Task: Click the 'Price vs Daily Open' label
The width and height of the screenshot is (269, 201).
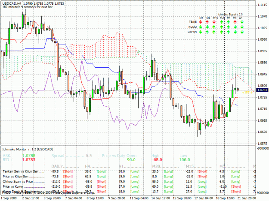Action: point(119,156)
